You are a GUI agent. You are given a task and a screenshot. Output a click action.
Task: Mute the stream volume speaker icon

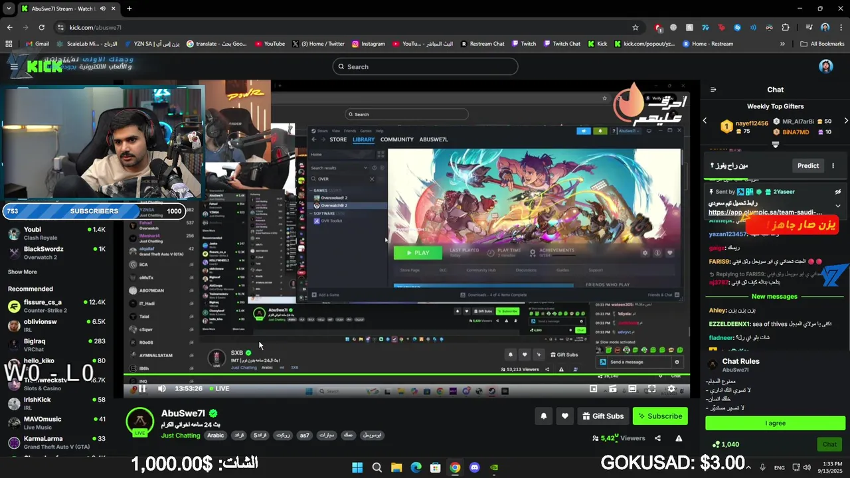coord(162,388)
